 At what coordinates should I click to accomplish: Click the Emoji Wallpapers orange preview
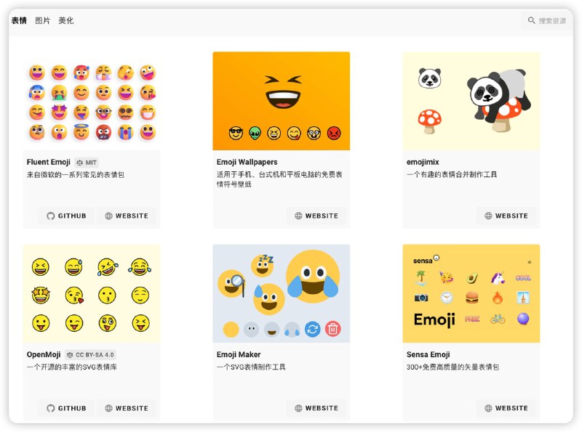click(282, 101)
